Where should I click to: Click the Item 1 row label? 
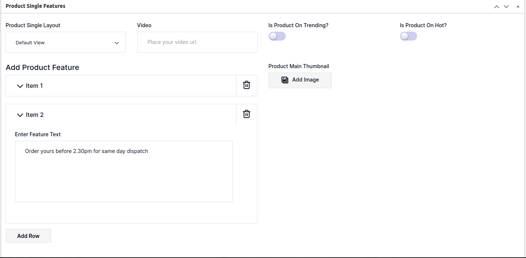34,86
